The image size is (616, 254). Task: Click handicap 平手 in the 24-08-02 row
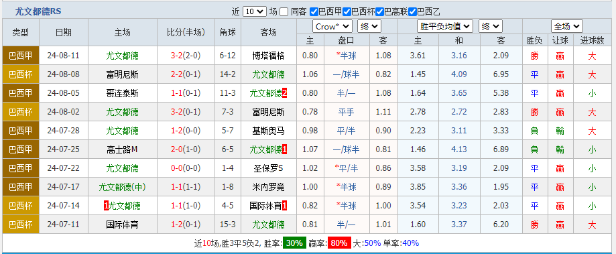(346, 113)
